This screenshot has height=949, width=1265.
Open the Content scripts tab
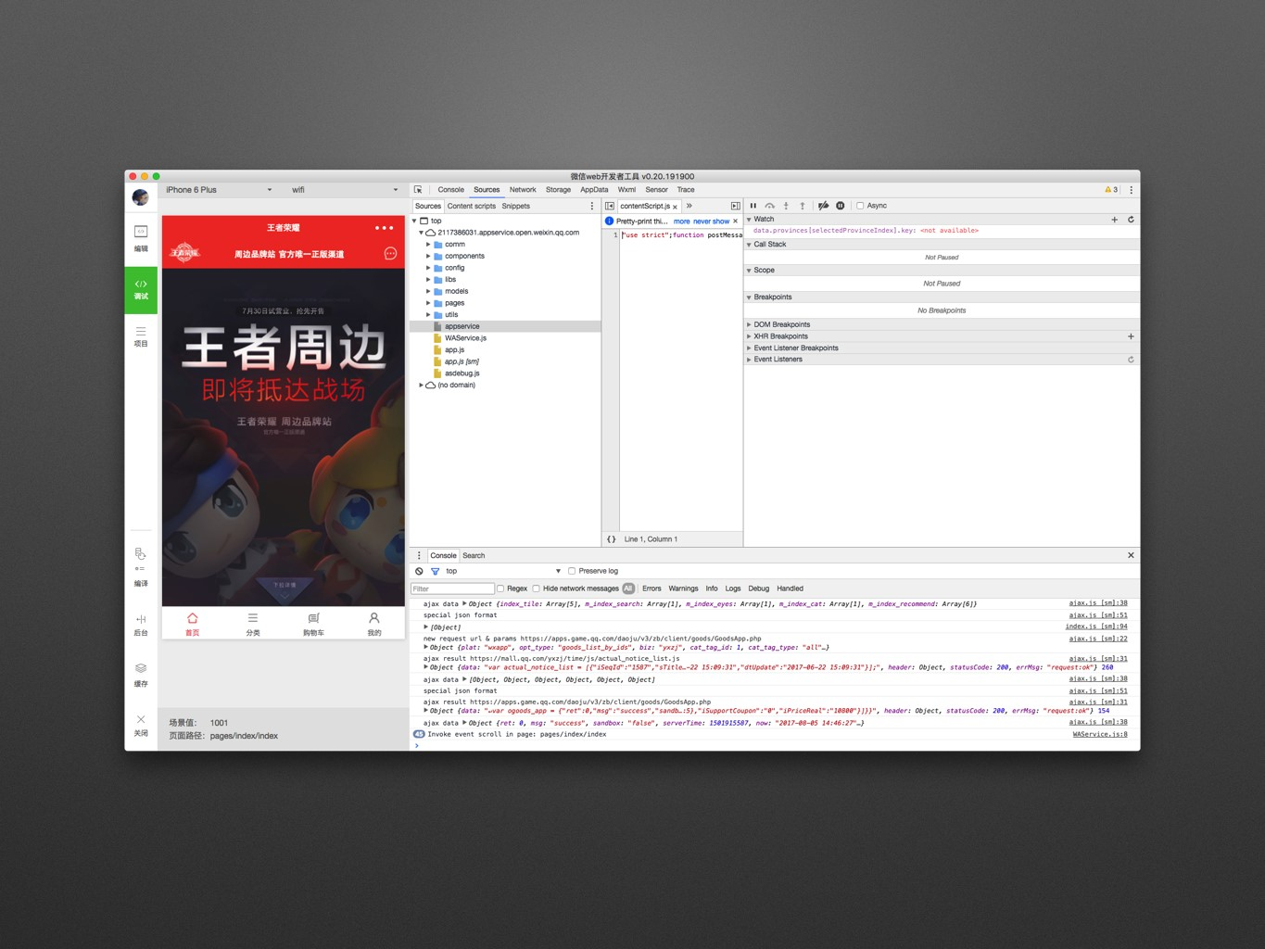(x=471, y=206)
